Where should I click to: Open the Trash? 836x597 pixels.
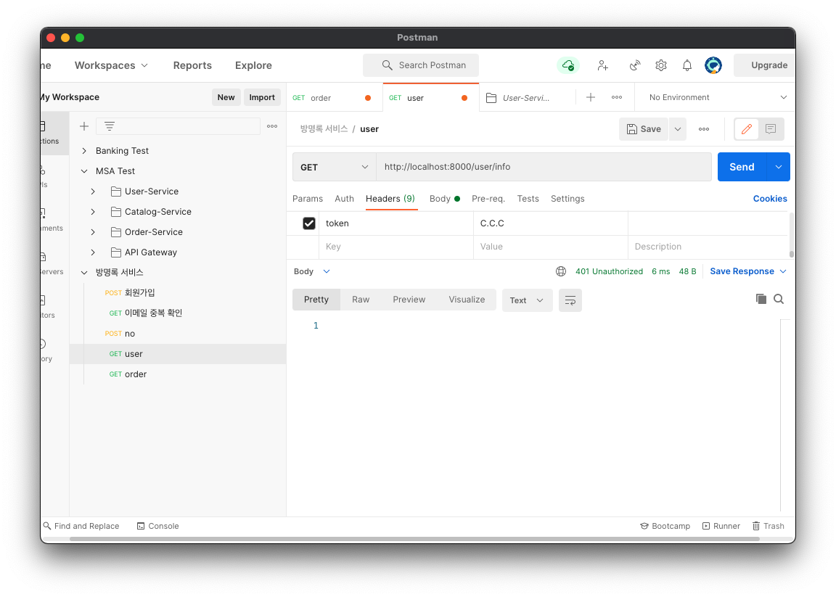click(769, 526)
